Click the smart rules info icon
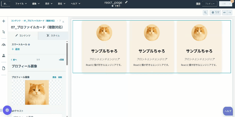The image size is (235, 117). tap(29, 44)
